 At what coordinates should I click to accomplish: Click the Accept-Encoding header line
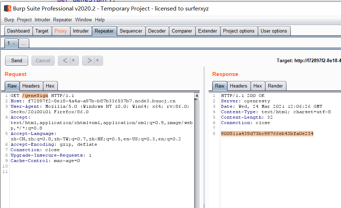tap(54, 144)
